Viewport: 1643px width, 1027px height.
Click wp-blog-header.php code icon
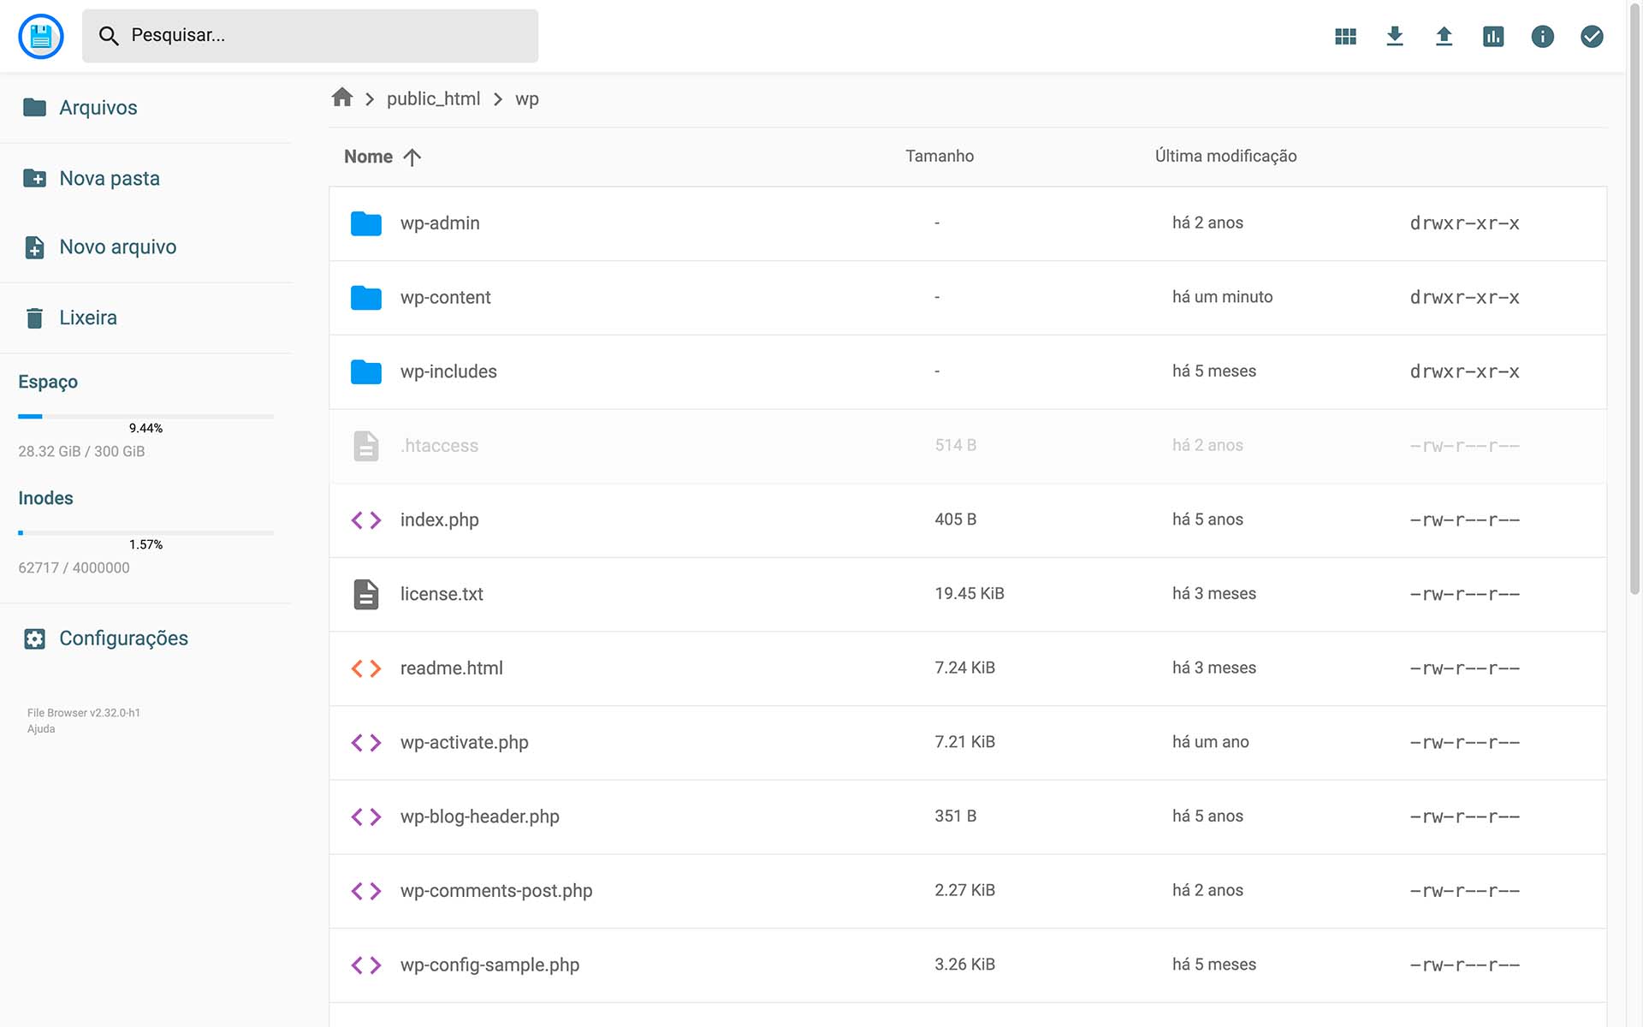(366, 816)
